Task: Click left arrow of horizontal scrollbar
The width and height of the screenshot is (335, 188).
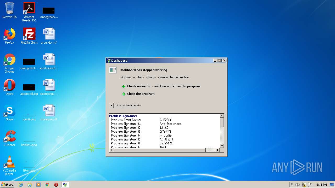Action: (111, 150)
